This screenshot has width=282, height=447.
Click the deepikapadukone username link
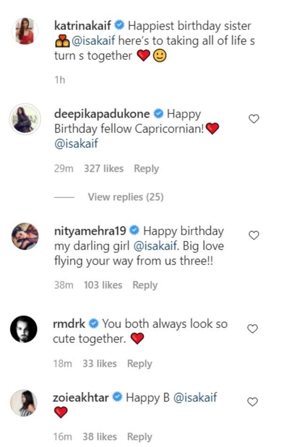[102, 114]
